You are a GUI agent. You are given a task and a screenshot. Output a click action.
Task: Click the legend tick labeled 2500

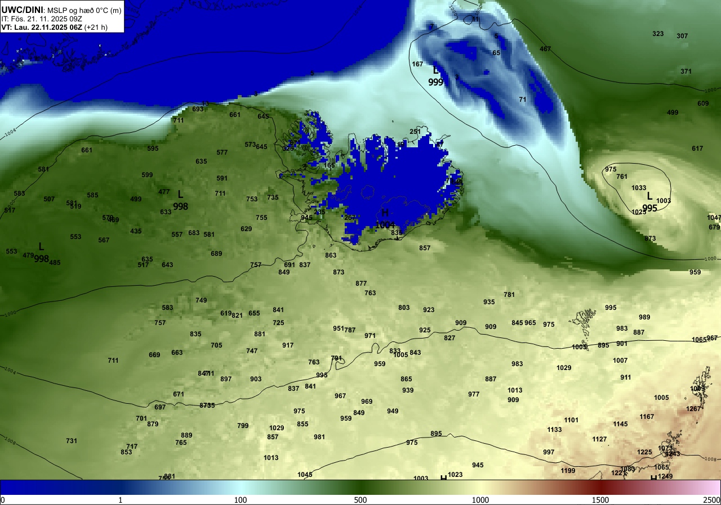tap(712, 500)
